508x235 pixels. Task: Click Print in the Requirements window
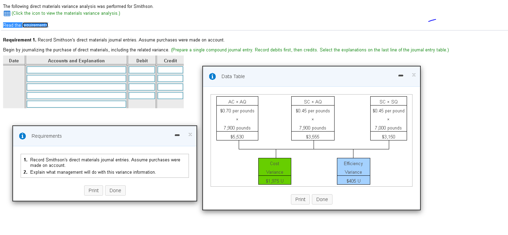point(93,190)
